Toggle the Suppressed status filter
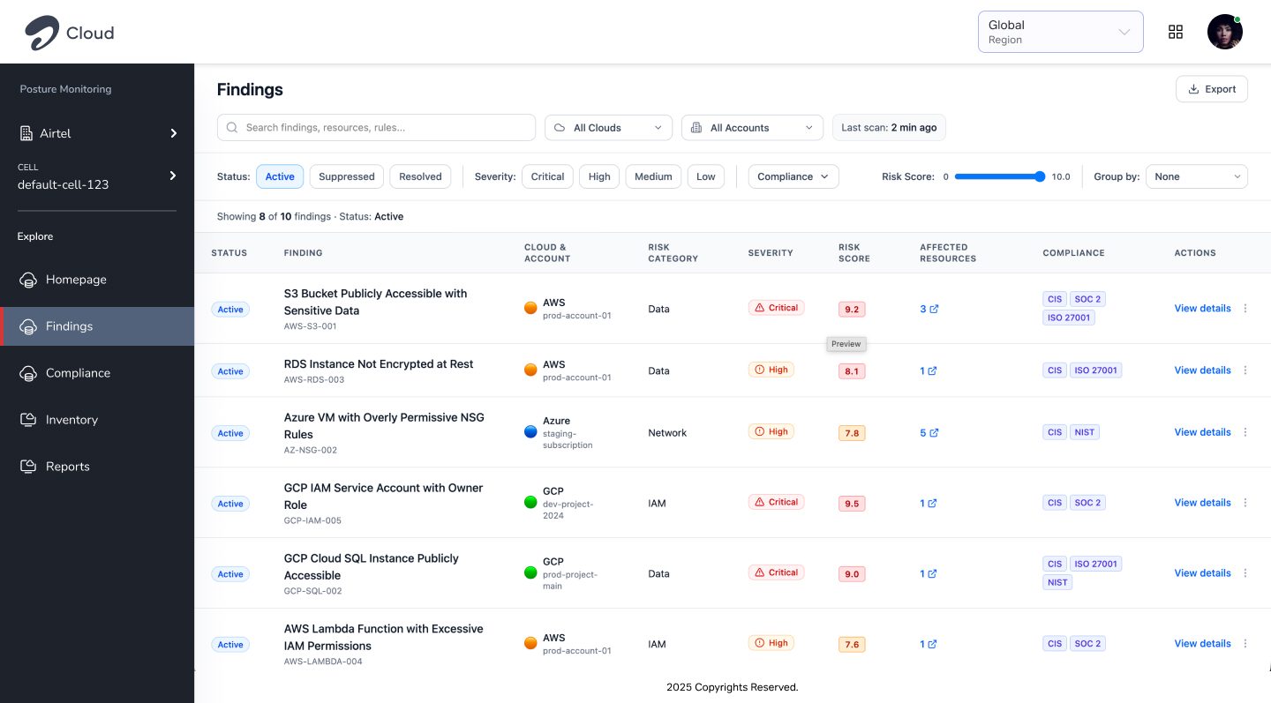1271x703 pixels. (x=346, y=176)
